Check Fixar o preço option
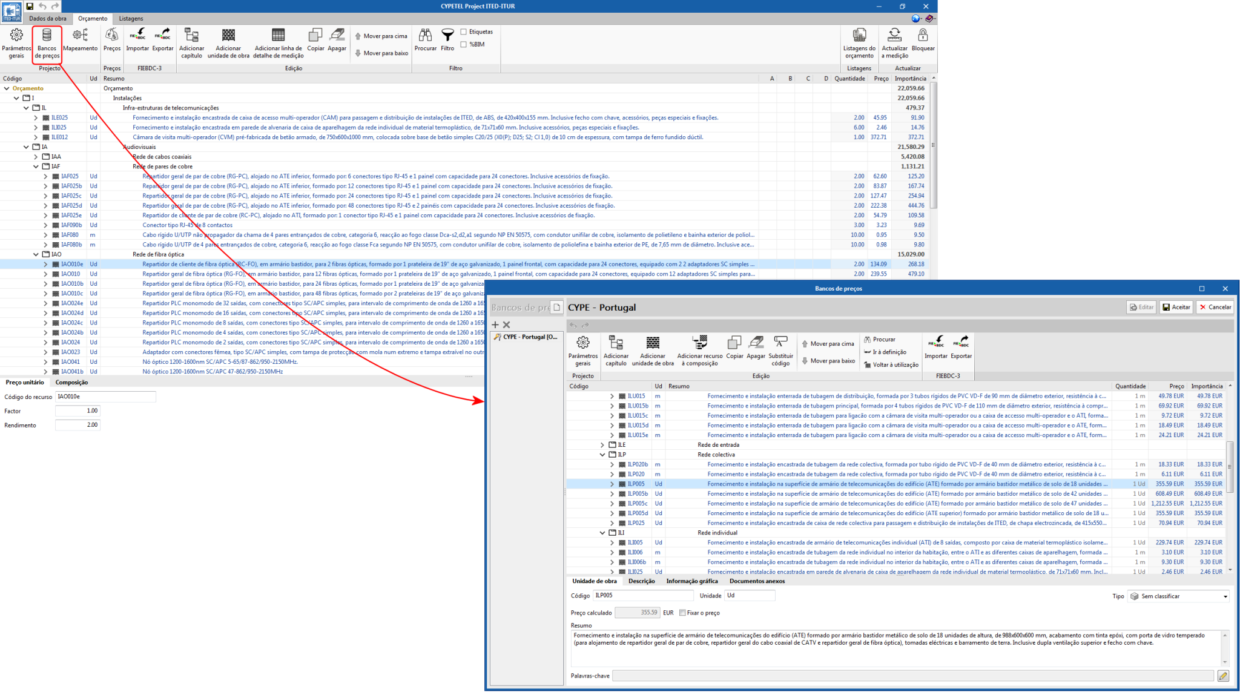 (x=682, y=613)
